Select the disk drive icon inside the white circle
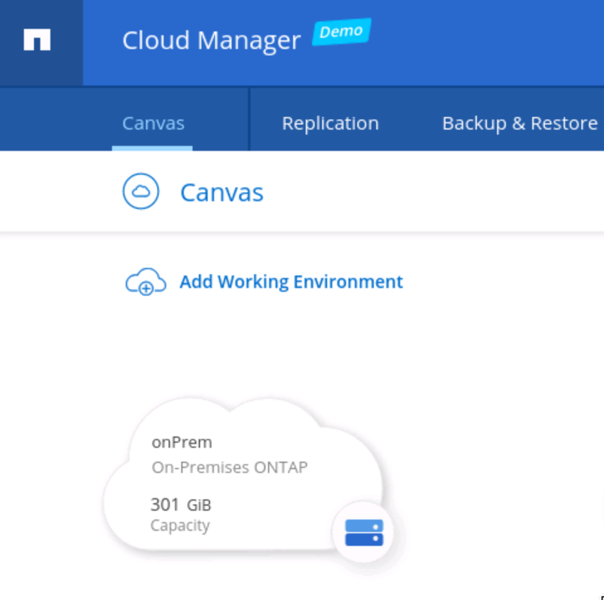Image resolution: width=604 pixels, height=600 pixels. click(x=364, y=532)
